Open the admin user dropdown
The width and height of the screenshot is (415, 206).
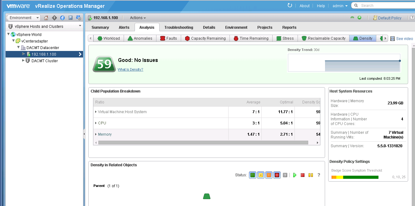[x=340, y=6]
